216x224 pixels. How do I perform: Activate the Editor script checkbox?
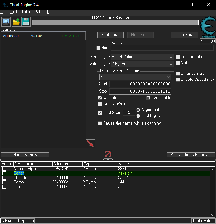click(x=4, y=173)
